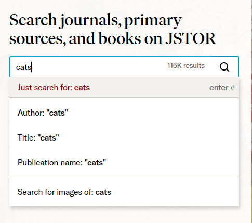Choose the Author: "cats" suggestion
This screenshot has width=252, height=223.
124,113
